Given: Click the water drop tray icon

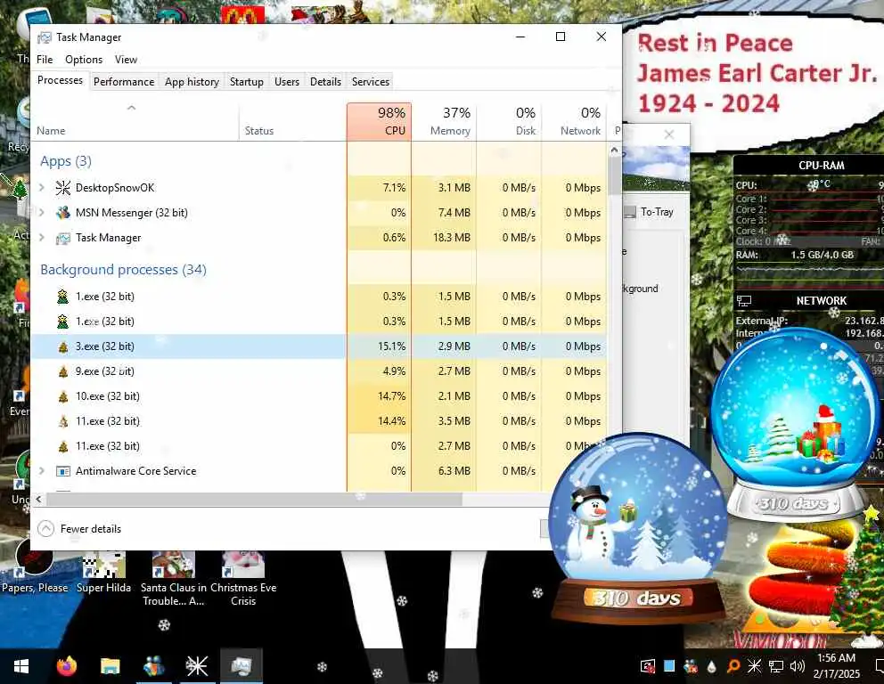Looking at the screenshot, I should point(711,666).
